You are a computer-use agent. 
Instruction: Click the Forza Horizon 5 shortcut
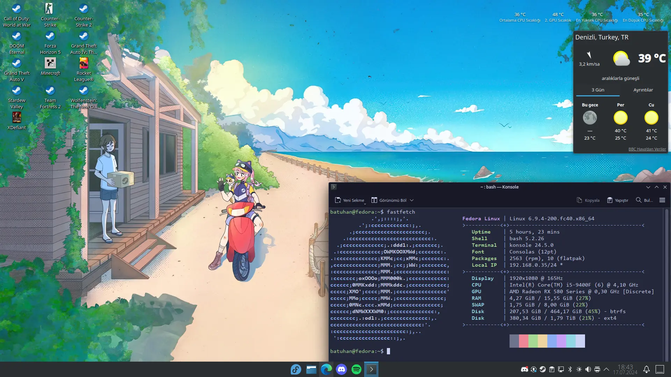pyautogui.click(x=50, y=43)
